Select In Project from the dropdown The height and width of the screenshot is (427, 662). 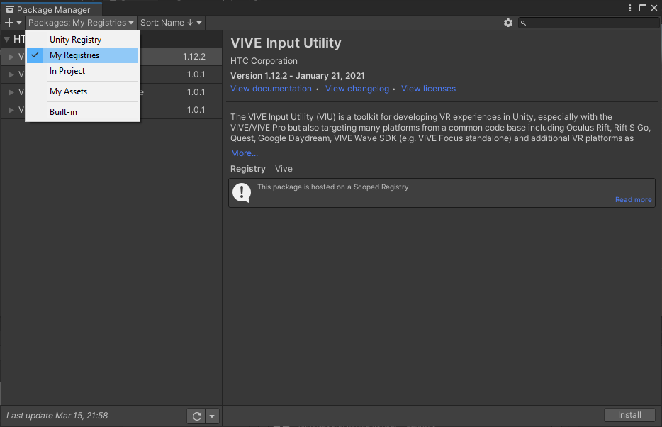coord(83,71)
